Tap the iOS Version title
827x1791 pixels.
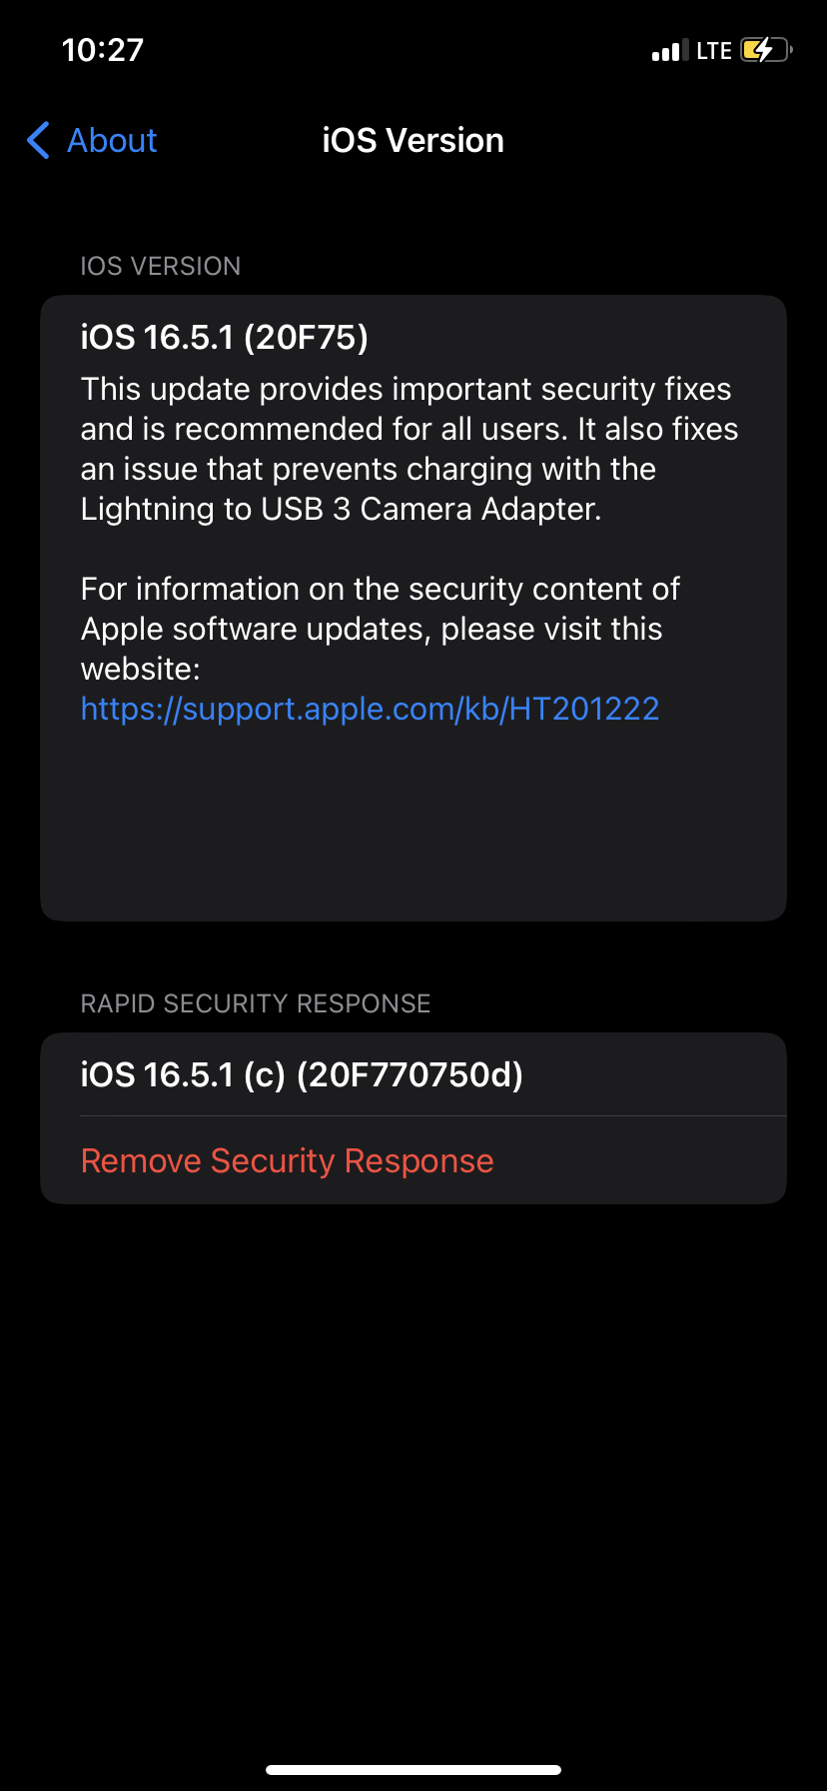tap(413, 141)
